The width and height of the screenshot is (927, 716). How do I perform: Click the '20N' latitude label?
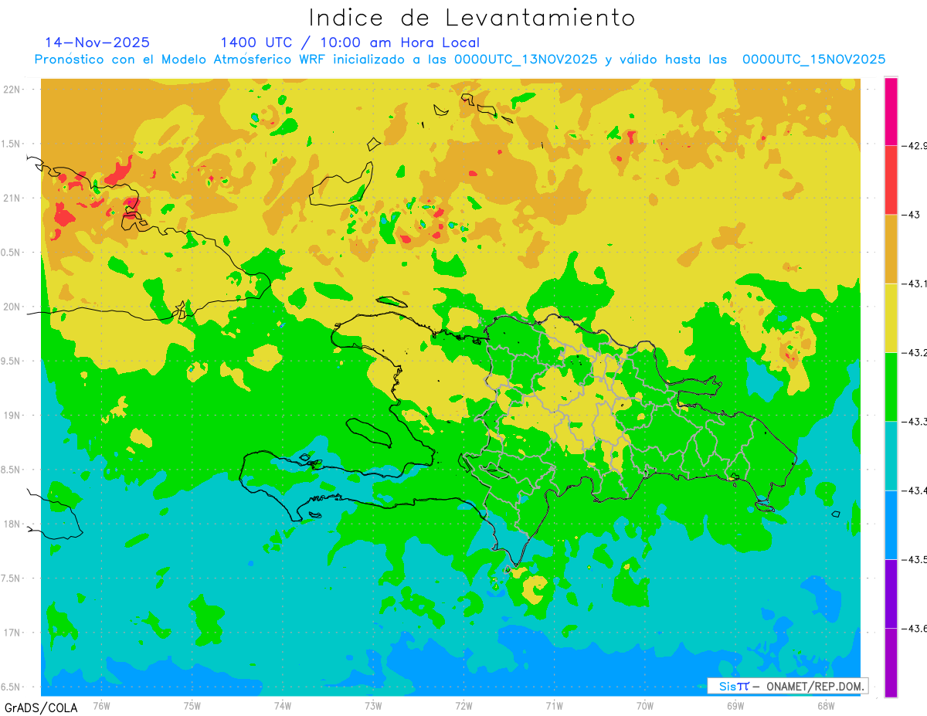(x=12, y=307)
